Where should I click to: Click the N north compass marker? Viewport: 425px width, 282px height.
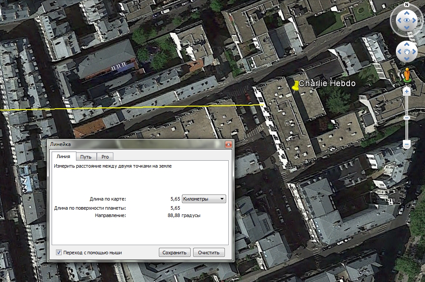(407, 5)
